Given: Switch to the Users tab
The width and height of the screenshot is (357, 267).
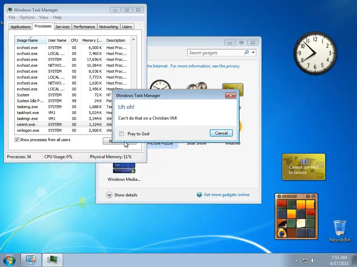Looking at the screenshot, I should coord(127,27).
